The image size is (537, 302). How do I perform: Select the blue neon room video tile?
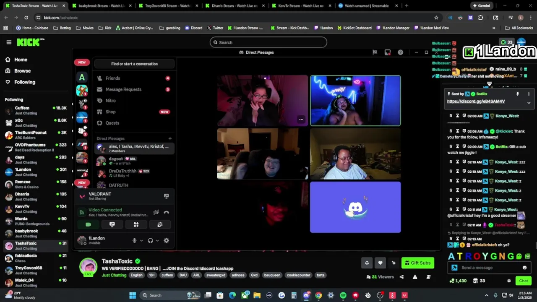pyautogui.click(x=355, y=101)
